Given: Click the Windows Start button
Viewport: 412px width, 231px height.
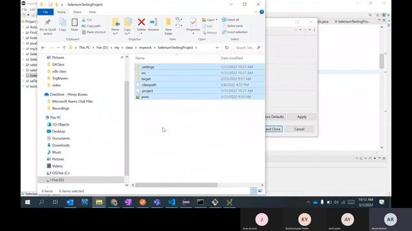Looking at the screenshot, I should tap(28, 202).
